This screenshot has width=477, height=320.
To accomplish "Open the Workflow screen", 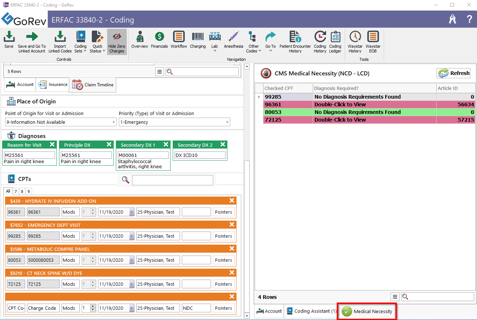I will click(179, 40).
